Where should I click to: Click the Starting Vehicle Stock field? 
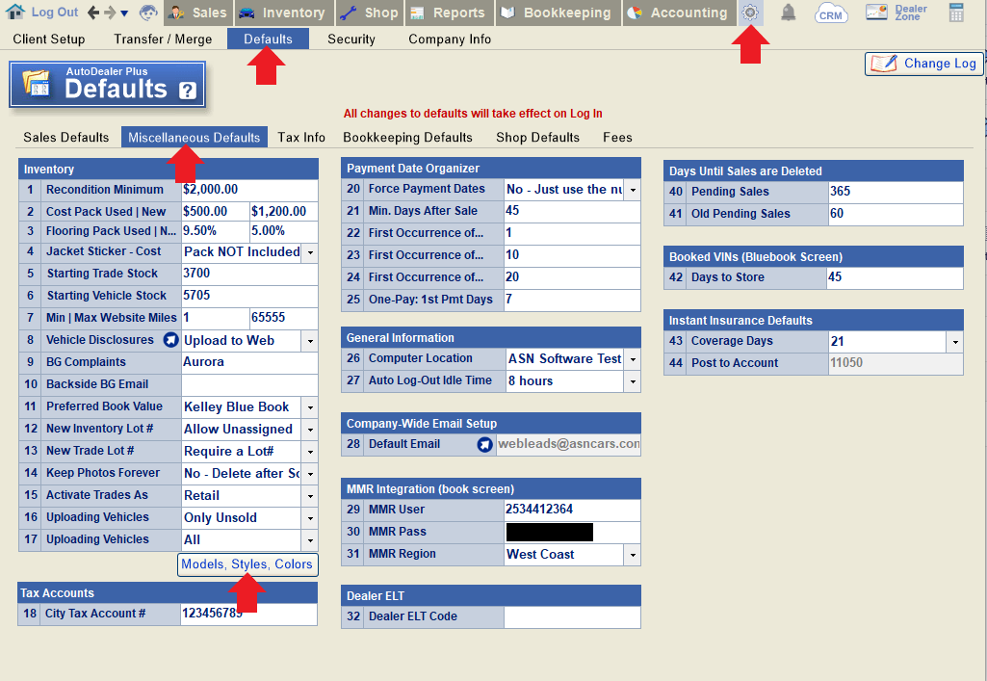pyautogui.click(x=249, y=296)
